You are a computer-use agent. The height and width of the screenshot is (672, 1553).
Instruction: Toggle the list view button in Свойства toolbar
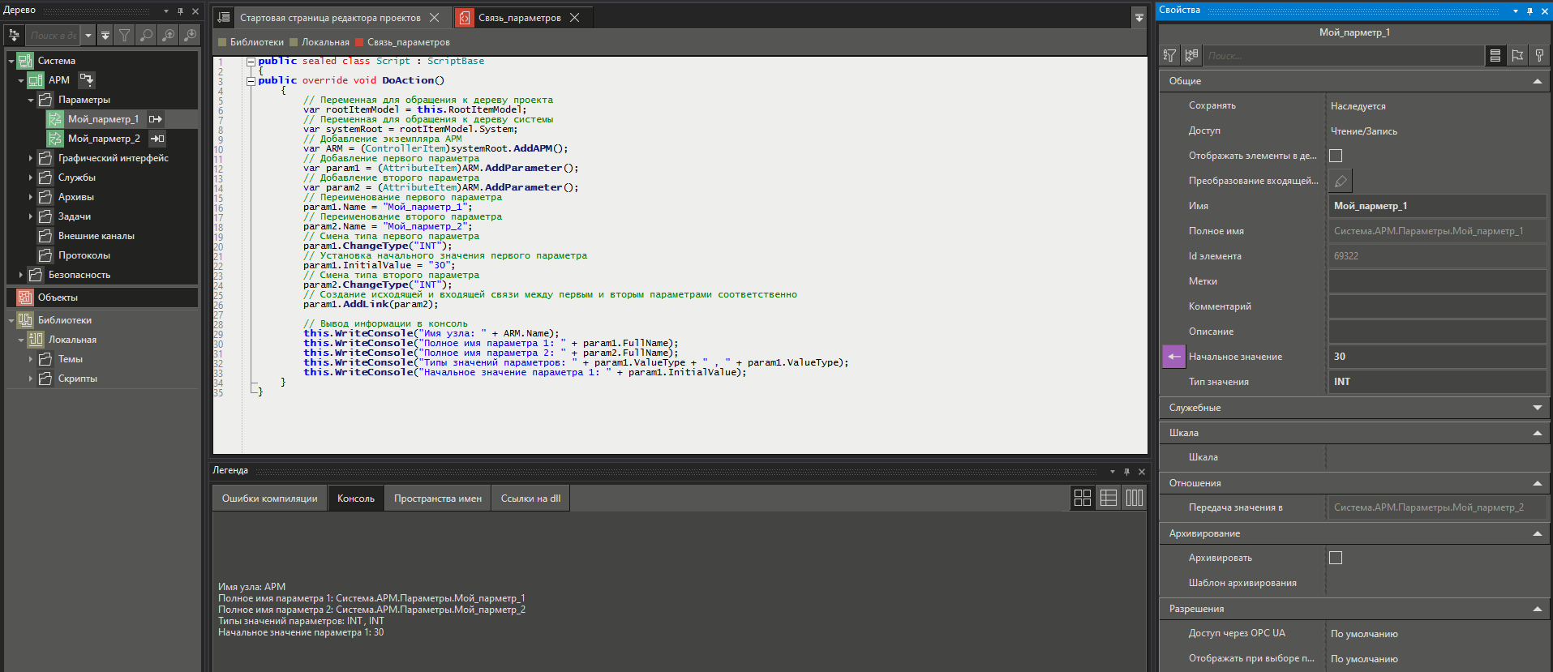click(x=1495, y=55)
